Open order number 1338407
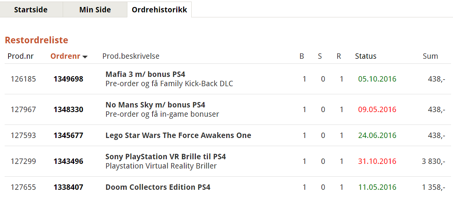Image resolution: width=453 pixels, height=201 pixels. tap(69, 187)
